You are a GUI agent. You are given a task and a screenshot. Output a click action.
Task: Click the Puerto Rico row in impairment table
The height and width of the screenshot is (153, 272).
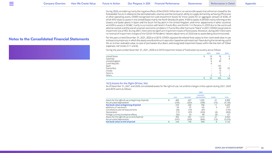click(111, 68)
